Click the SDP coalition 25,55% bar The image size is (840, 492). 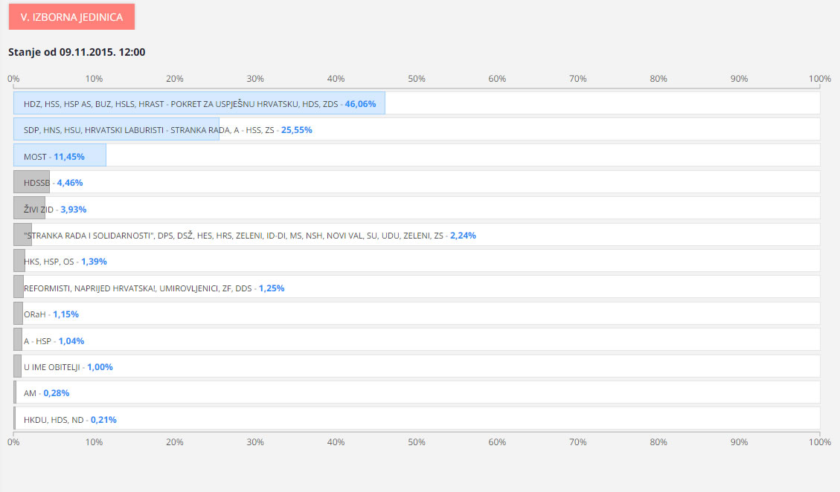click(116, 129)
